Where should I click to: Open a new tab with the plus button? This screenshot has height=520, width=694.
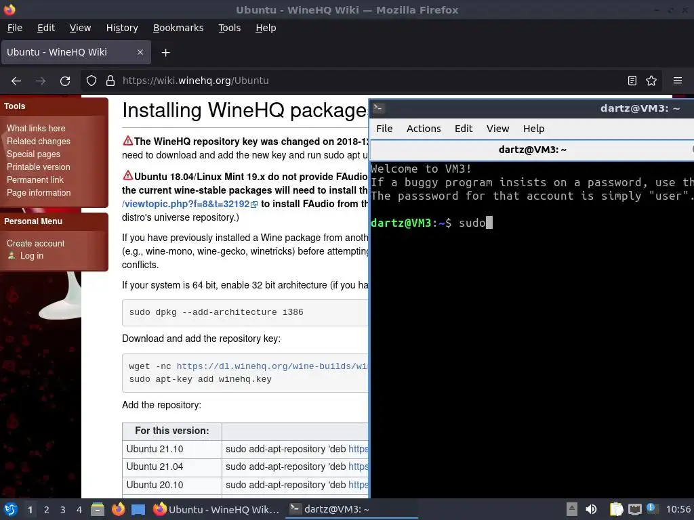pyautogui.click(x=165, y=53)
